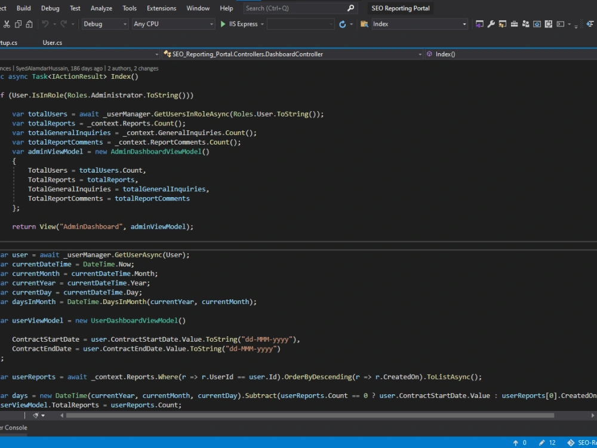
Task: Click the DaysInMonth method call
Action: click(x=125, y=302)
